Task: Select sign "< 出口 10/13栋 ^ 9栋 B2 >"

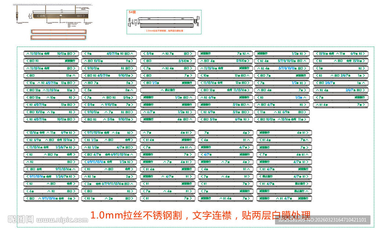Action: click(51, 112)
